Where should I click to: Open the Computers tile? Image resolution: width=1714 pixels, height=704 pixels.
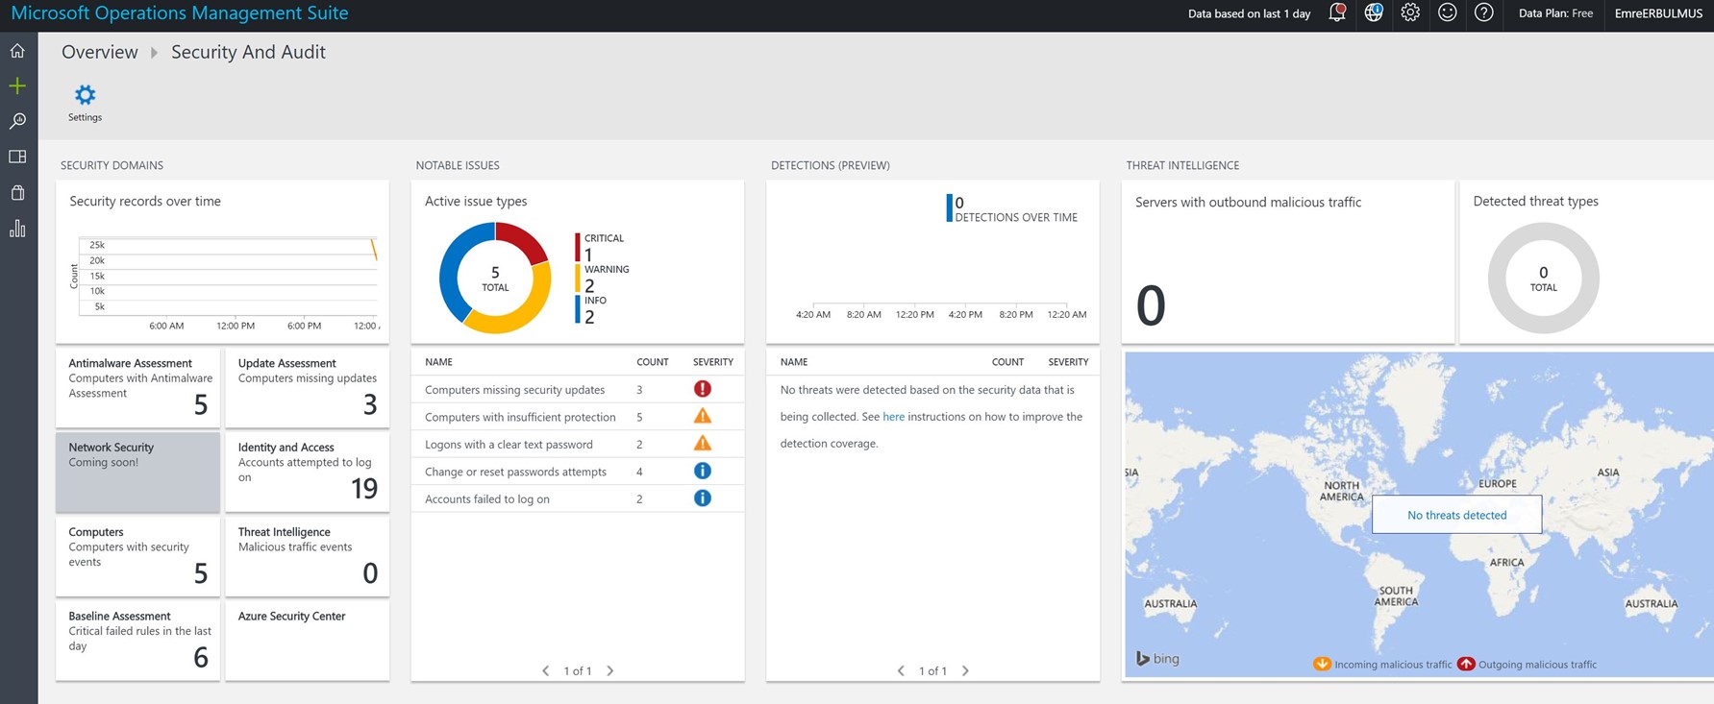pyautogui.click(x=138, y=557)
